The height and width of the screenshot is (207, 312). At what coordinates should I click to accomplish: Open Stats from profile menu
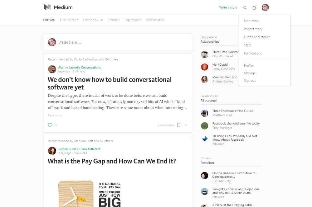pyautogui.click(x=247, y=45)
